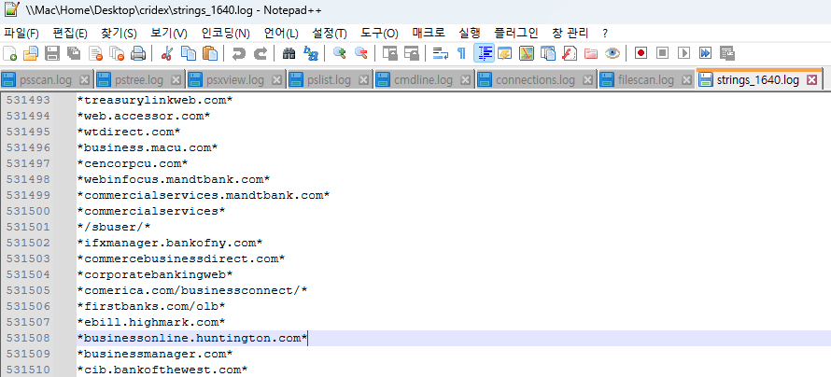The height and width of the screenshot is (377, 831).
Task: Click line text *comerica.com/businessconnect/*
Action: click(192, 291)
